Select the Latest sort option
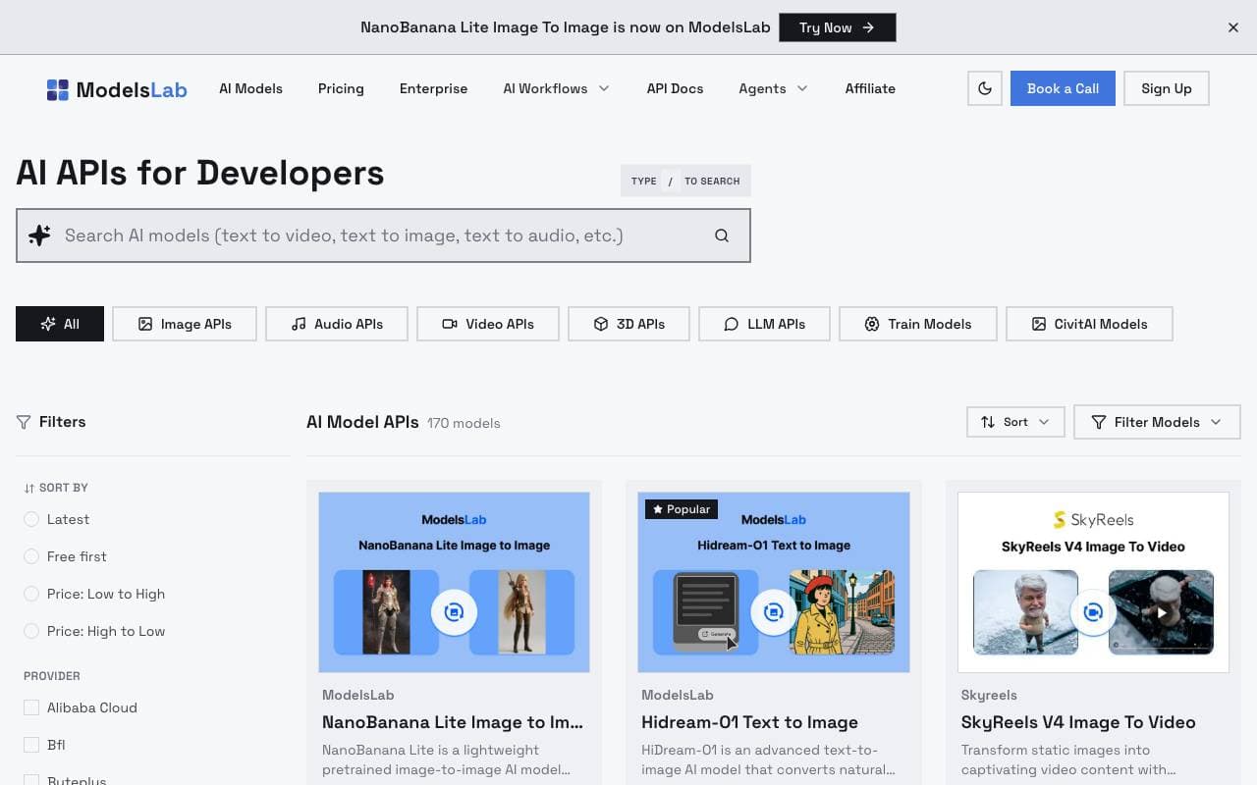Screen dimensions: 1257x785 click(31, 519)
